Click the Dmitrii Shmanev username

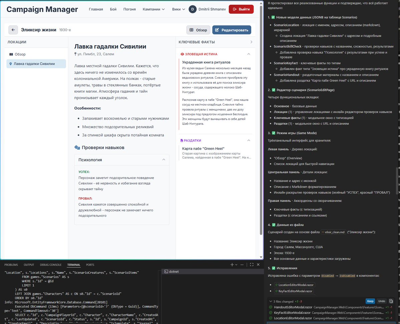[212, 9]
